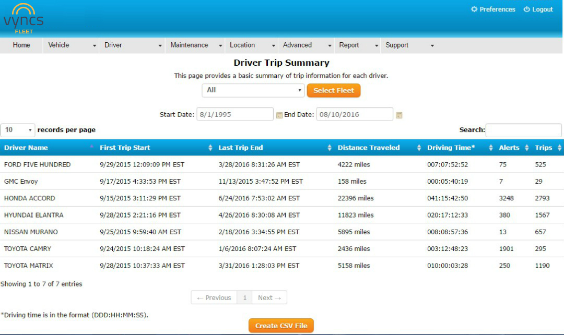Click the 008:08:57:36 driving time cell

[x=448, y=232]
